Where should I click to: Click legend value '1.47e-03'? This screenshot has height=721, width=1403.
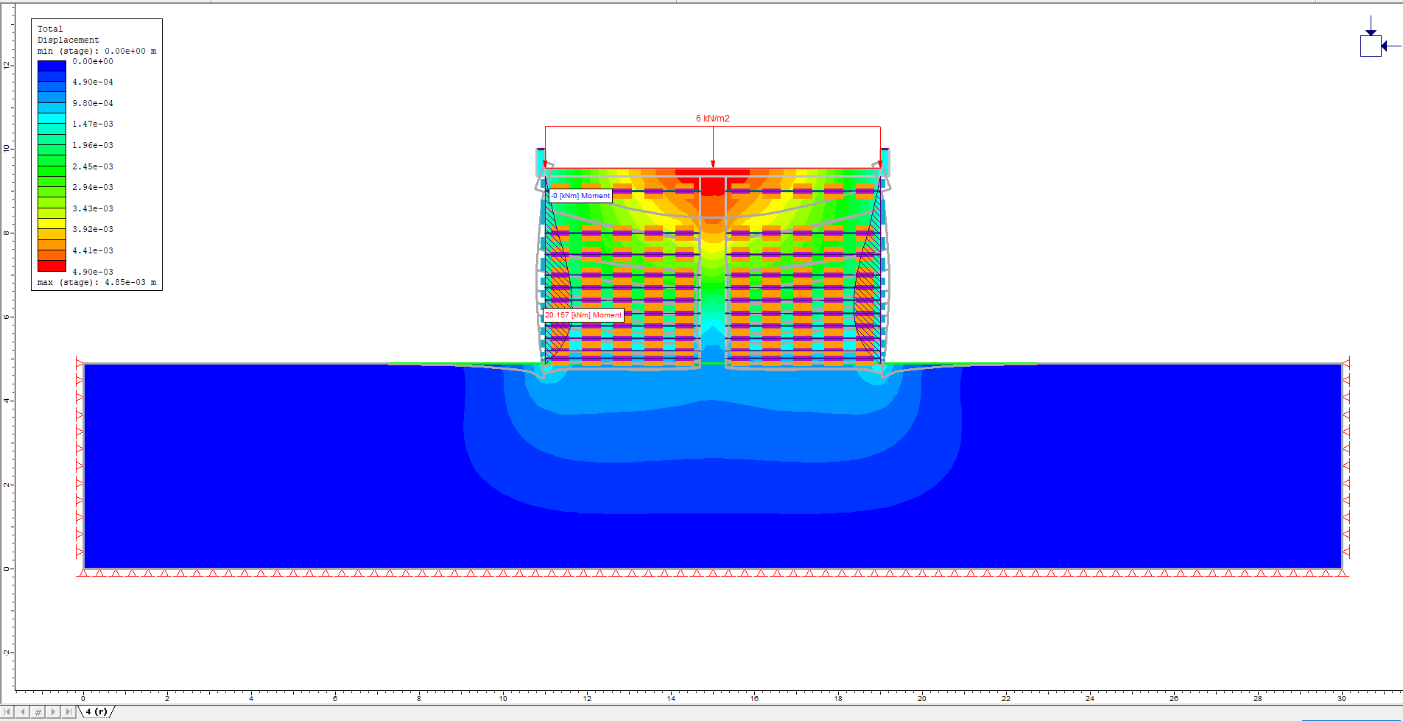93,124
